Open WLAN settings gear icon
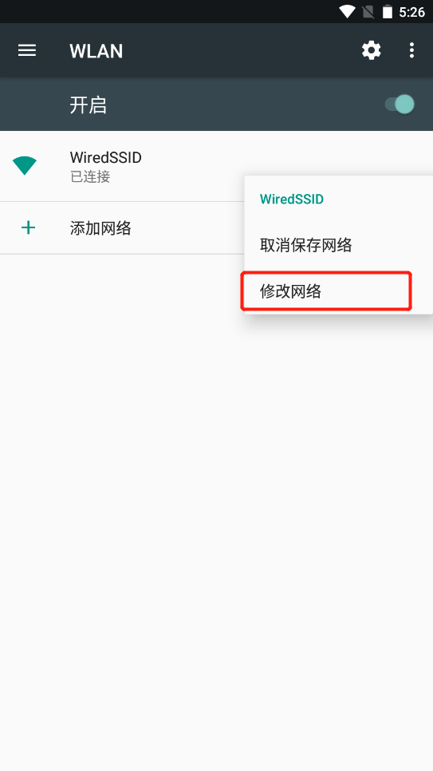433x771 pixels. pyautogui.click(x=371, y=50)
